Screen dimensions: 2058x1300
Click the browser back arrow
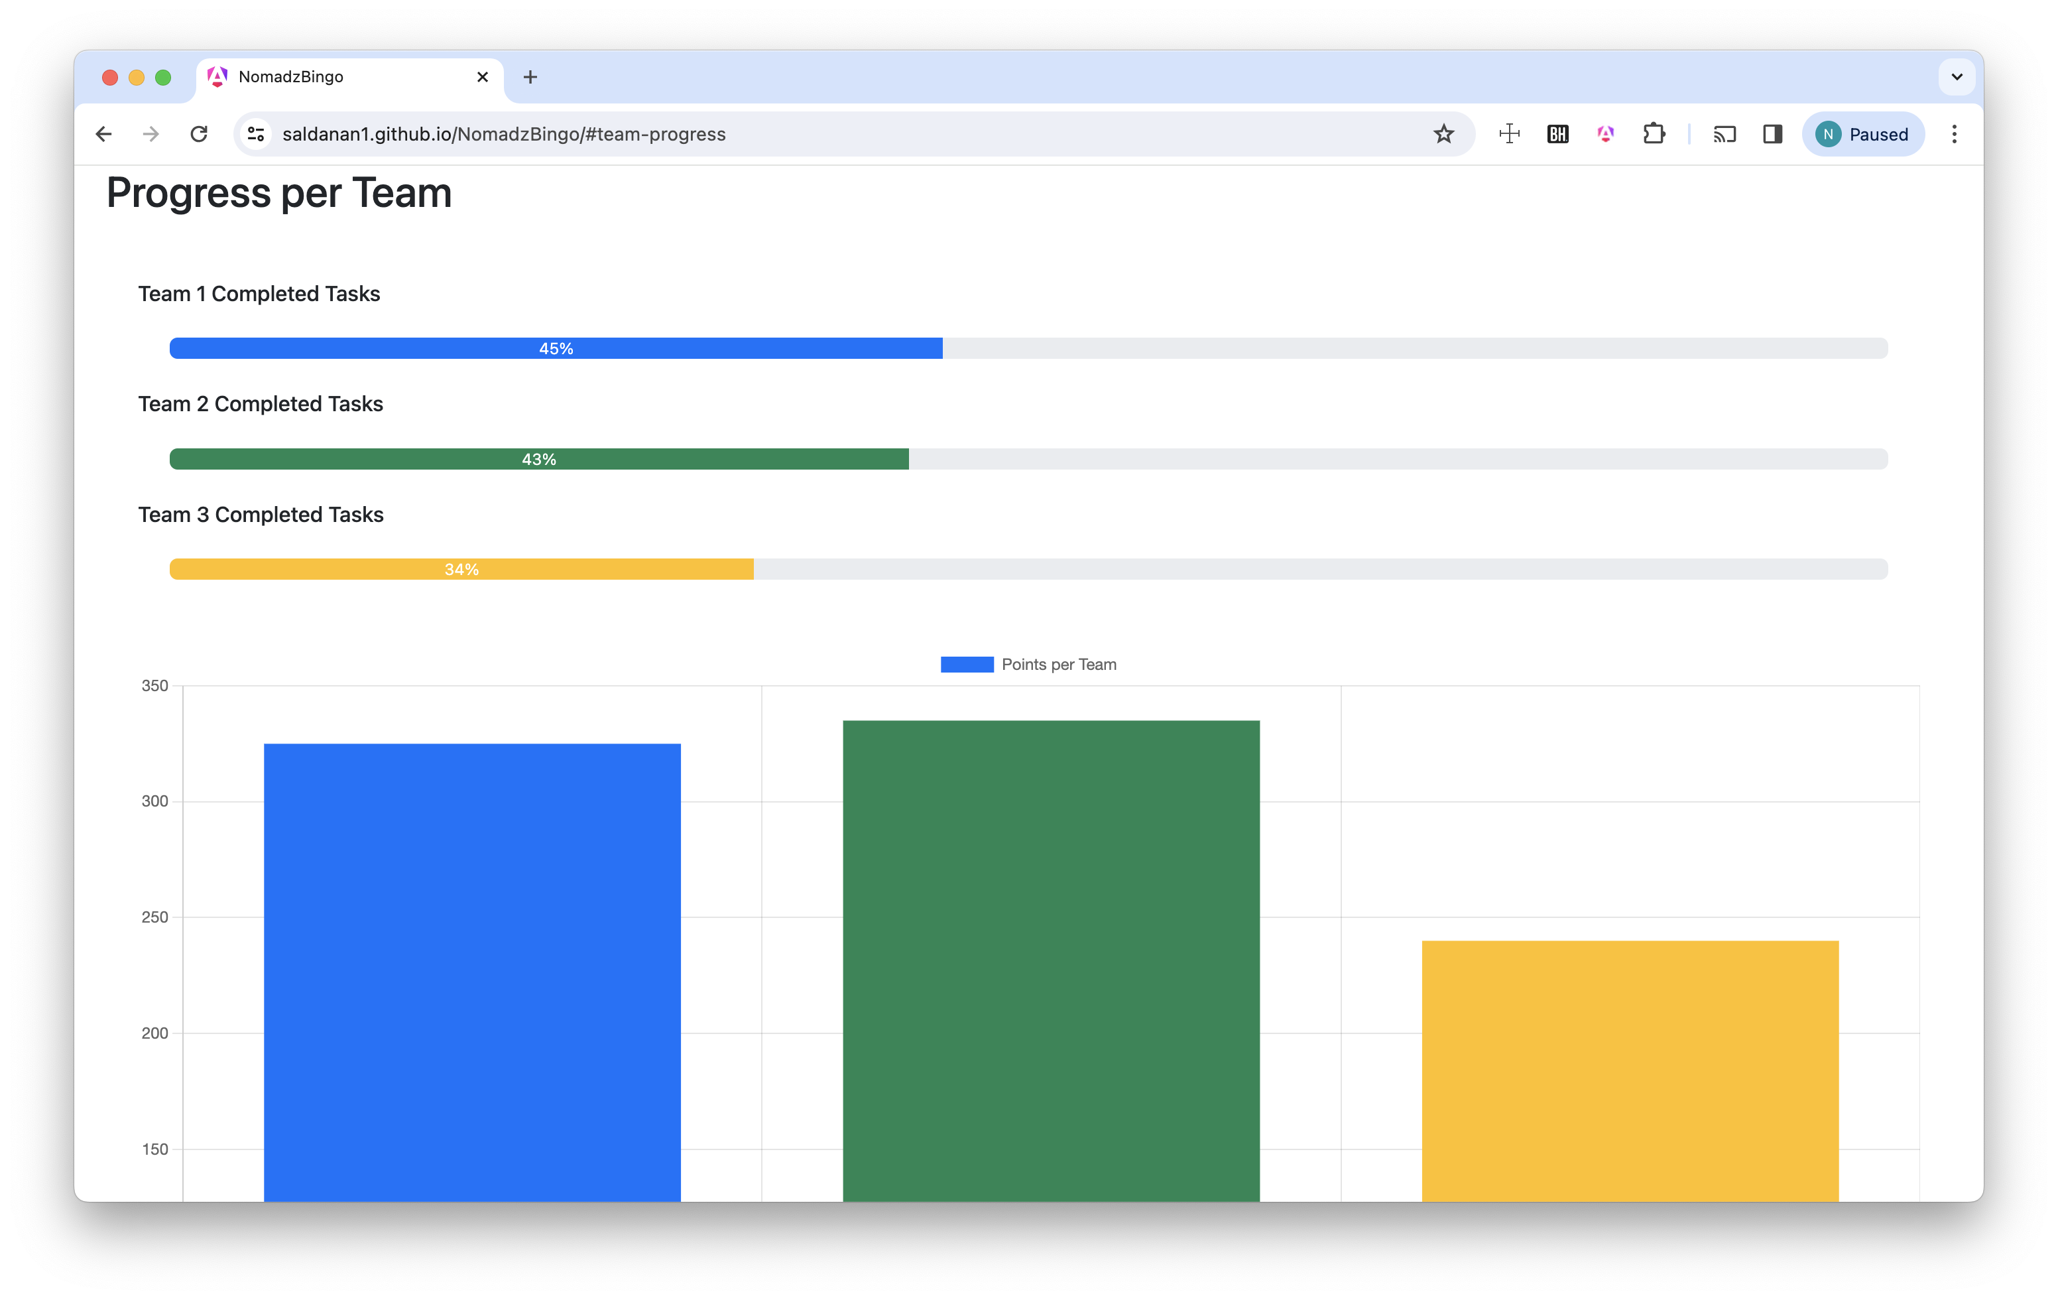pos(103,134)
